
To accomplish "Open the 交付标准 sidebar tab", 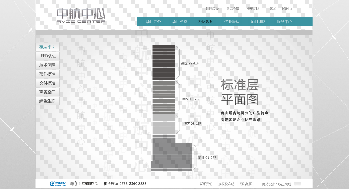I will click(x=47, y=83).
